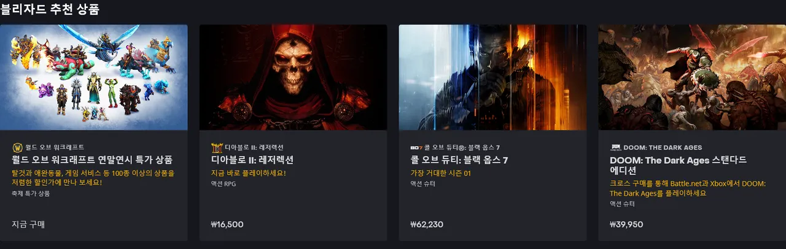Image resolution: width=786 pixels, height=249 pixels.
Task: Click the 지금 바로 플레이하세요! tagline
Action: click(x=248, y=173)
